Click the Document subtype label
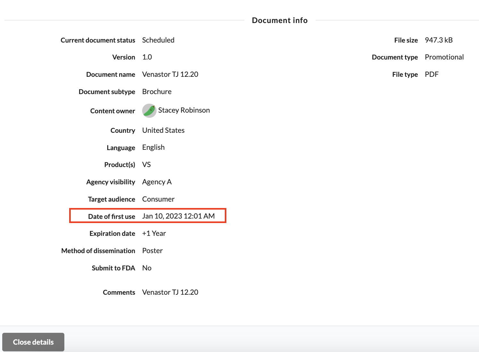Image resolution: width=479 pixels, height=352 pixels. [x=107, y=92]
